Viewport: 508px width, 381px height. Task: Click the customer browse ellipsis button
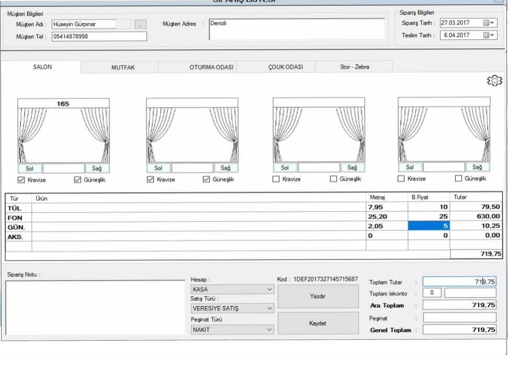coord(140,24)
